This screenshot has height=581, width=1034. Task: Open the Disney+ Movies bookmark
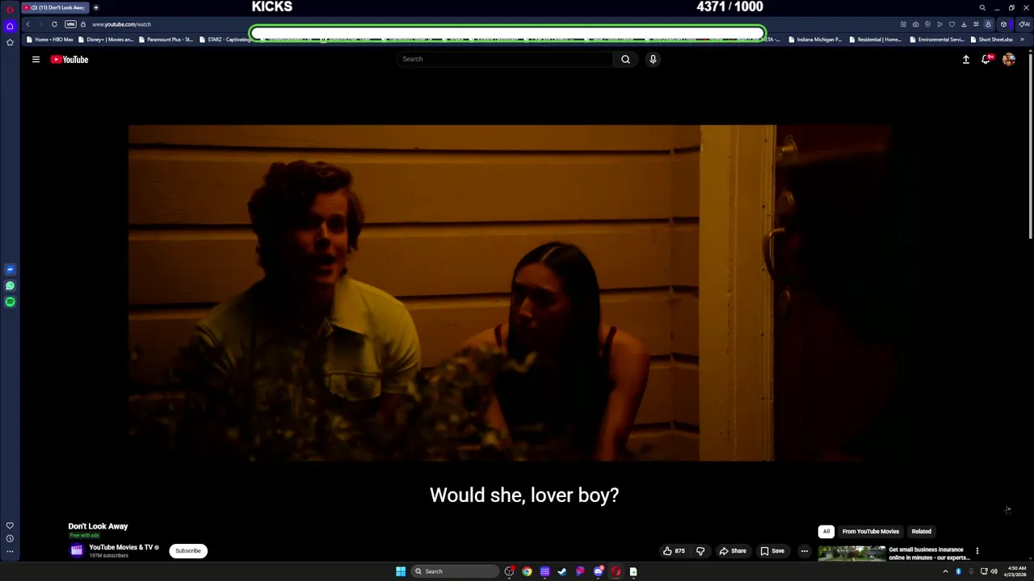click(105, 40)
